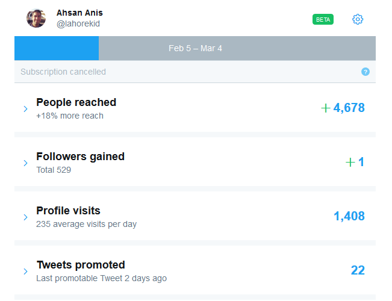The image size is (392, 301).
Task: Click the Followers gained heading
Action: tap(80, 157)
